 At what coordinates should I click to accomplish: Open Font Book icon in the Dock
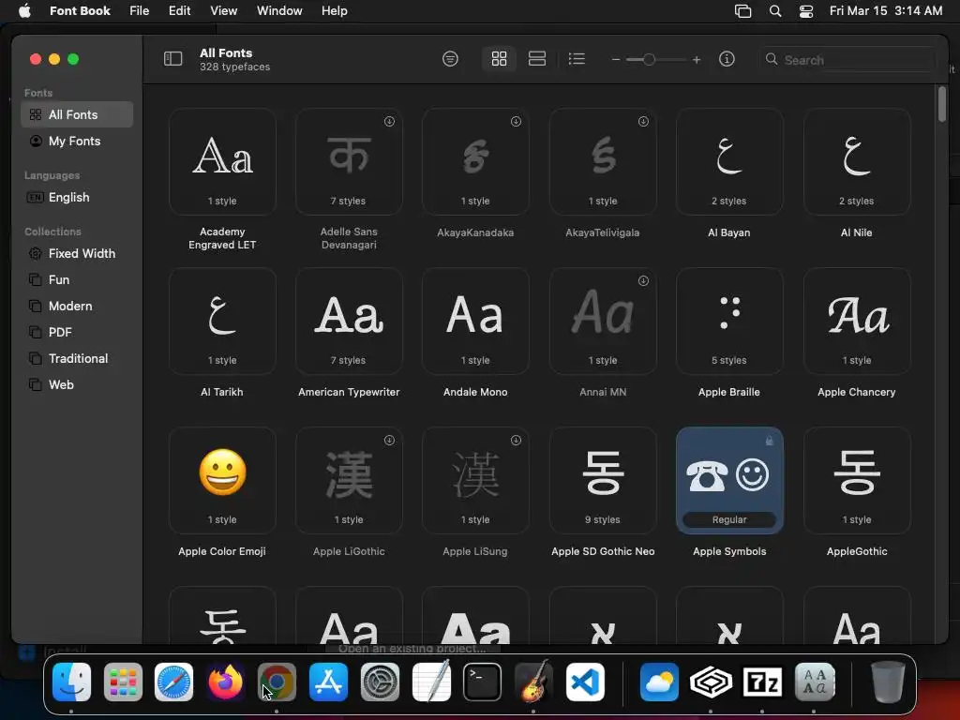point(815,682)
